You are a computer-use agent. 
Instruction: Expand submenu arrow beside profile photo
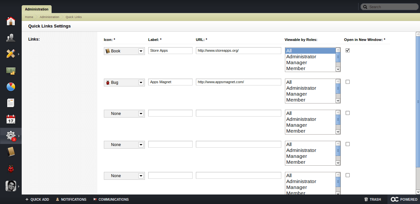click(x=19, y=186)
